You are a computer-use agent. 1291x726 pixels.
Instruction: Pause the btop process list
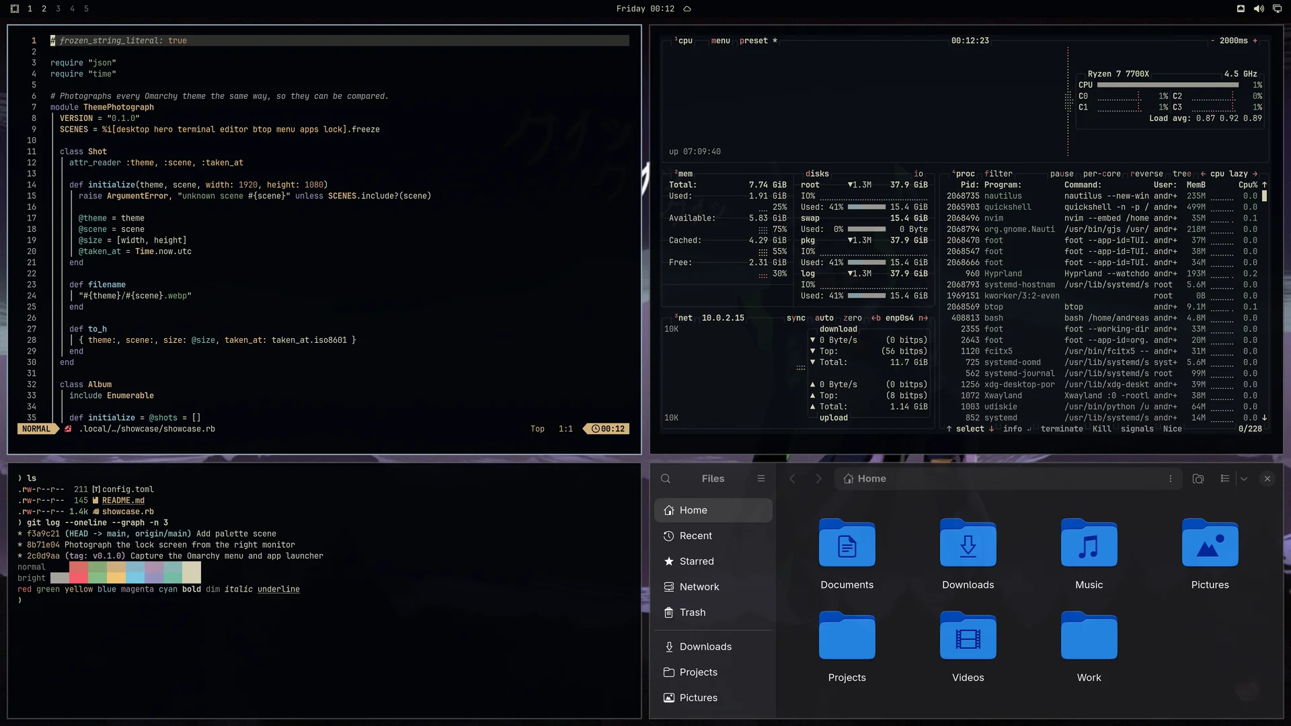tap(1062, 173)
